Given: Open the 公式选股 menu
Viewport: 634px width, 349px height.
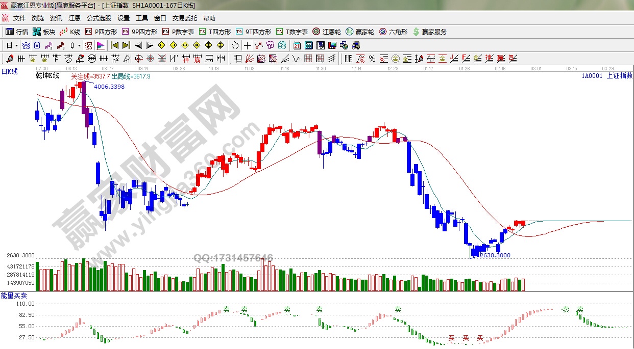Looking at the screenshot, I should tap(99, 18).
